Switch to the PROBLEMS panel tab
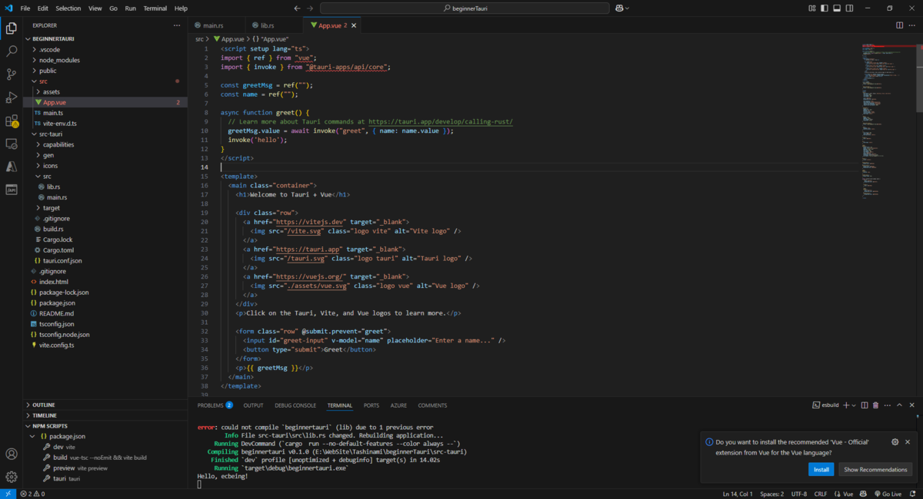923x499 pixels. pos(215,405)
